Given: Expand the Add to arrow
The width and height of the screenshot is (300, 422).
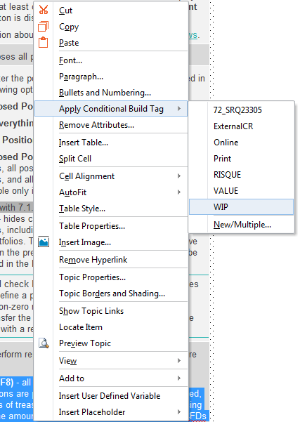Looking at the screenshot, I should tap(179, 378).
